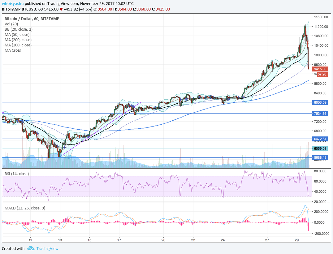The image size is (333, 254).
Task: Click date 13 on the time axis
Action: (60, 240)
